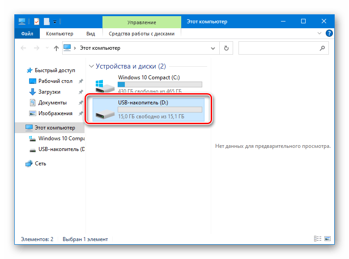
Task: Open Загрузки in Quick access sidebar
Action: [49, 92]
